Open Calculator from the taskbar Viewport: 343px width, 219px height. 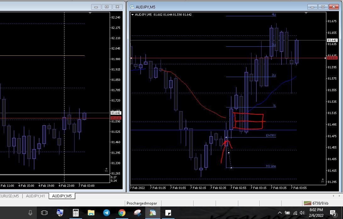point(76,213)
